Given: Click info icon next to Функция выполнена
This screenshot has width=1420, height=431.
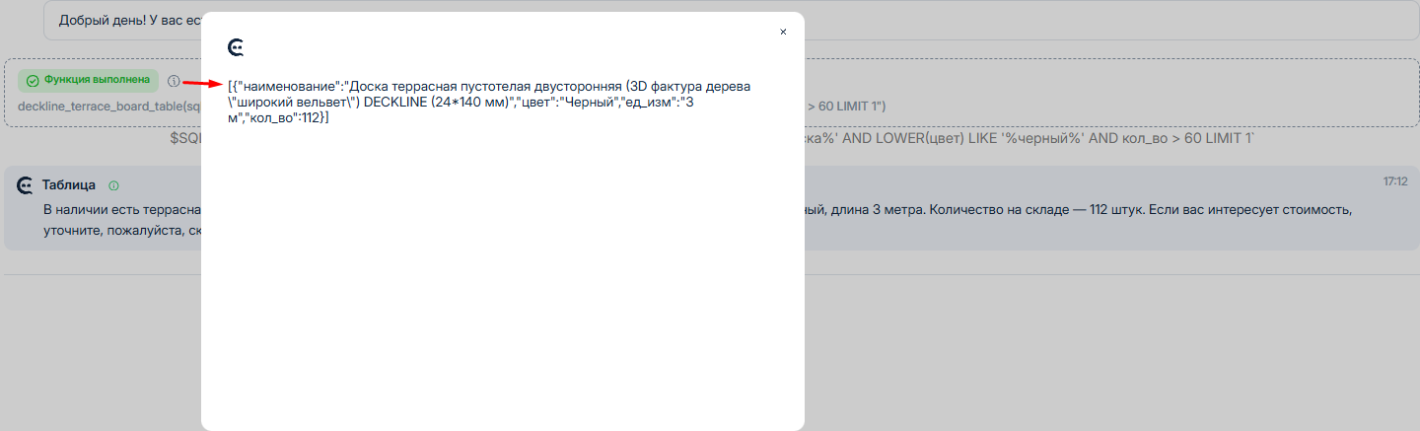Looking at the screenshot, I should (174, 81).
